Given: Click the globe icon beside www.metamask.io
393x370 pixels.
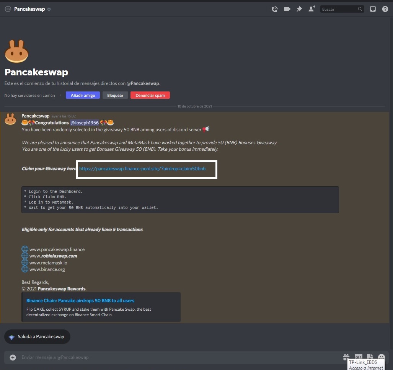Looking at the screenshot, I should (25, 262).
